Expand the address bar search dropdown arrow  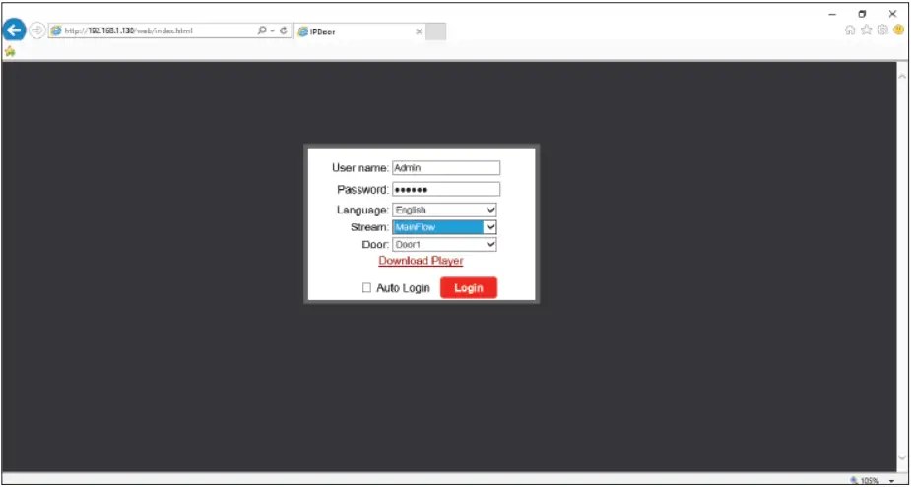(x=272, y=30)
